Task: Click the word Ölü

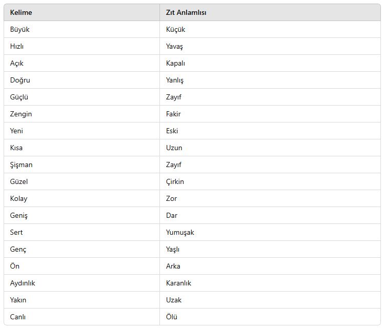Action: (x=171, y=317)
